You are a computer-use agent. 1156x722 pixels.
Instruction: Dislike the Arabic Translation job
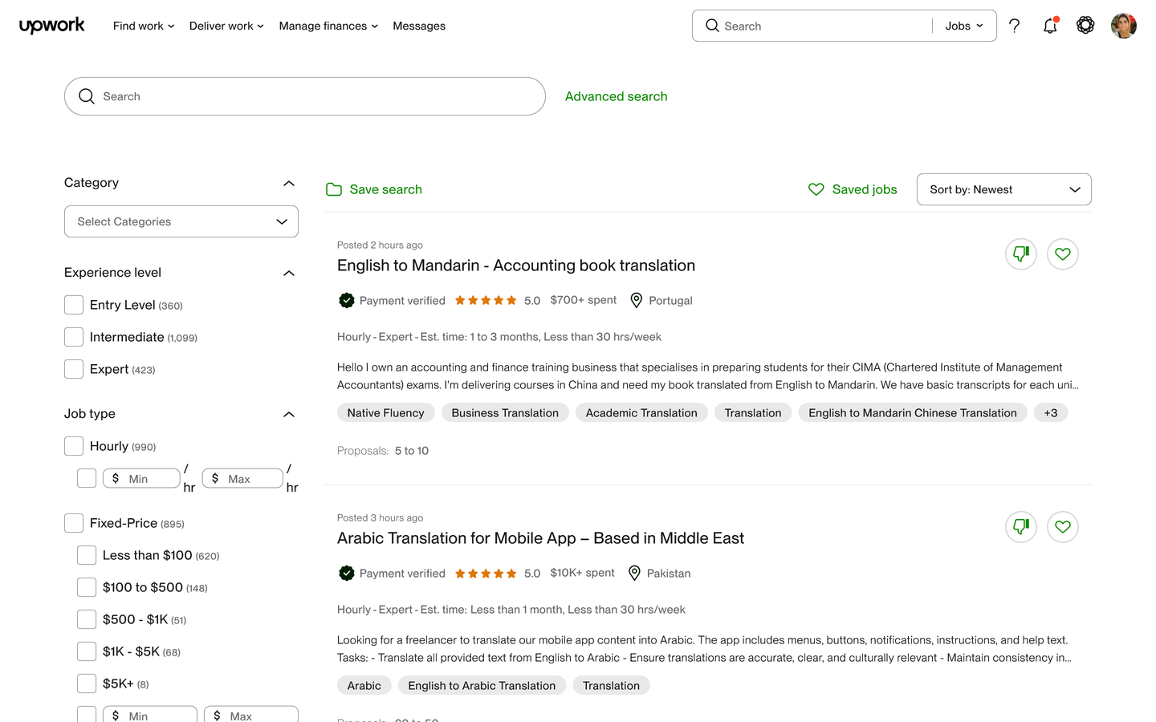tap(1021, 527)
